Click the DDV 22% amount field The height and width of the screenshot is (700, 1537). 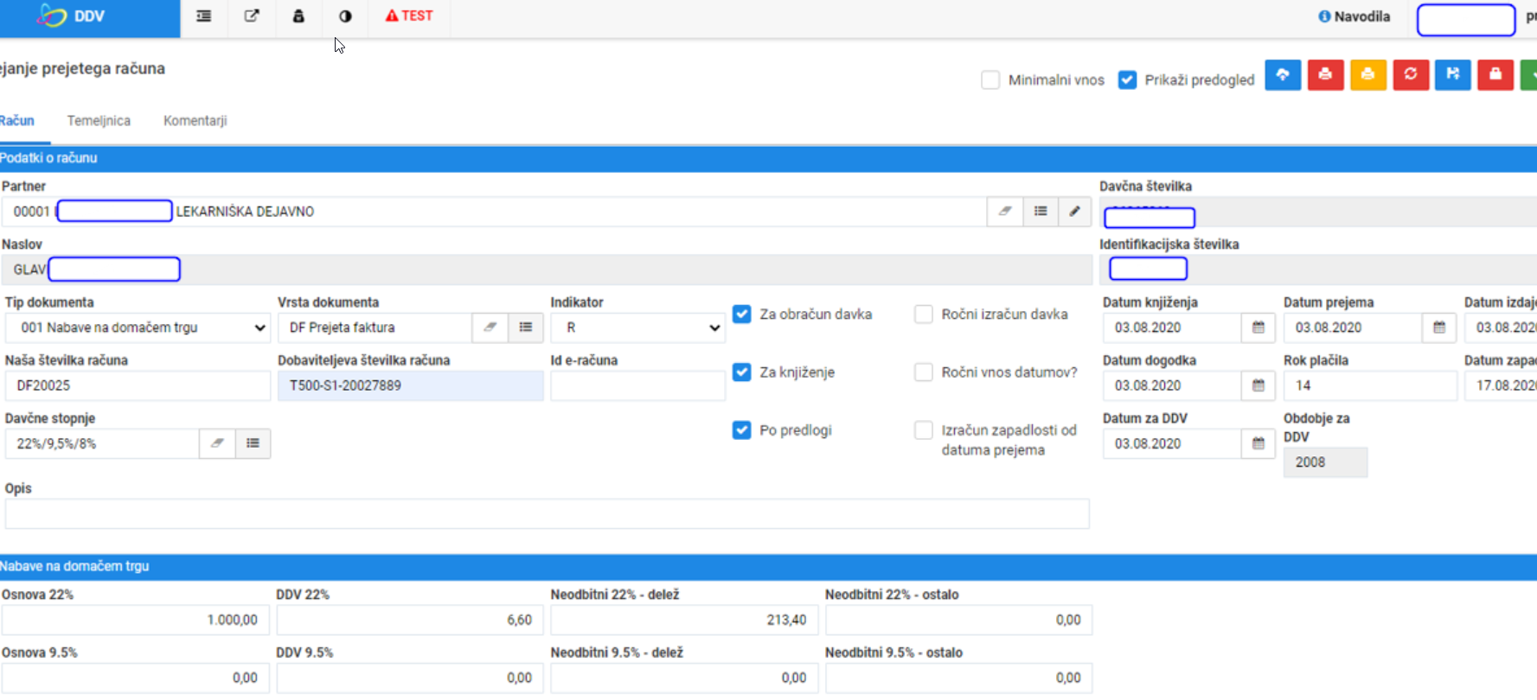point(410,620)
